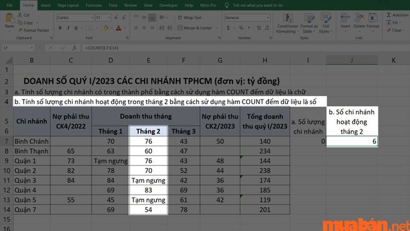
Task: Toggle Bold formatting
Action: pos(60,28)
